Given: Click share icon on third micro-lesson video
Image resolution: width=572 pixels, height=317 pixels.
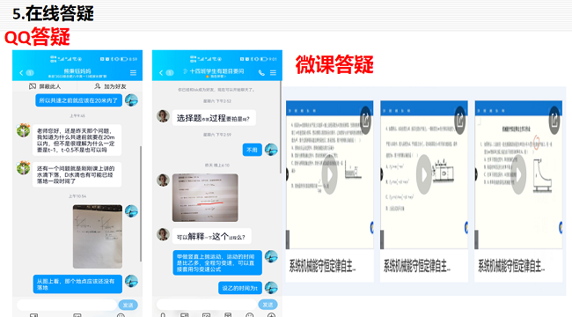Looking at the screenshot, I should (x=554, y=120).
